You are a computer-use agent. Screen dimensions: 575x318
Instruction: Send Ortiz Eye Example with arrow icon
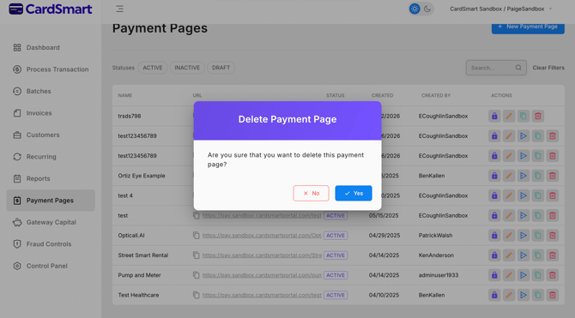524,176
